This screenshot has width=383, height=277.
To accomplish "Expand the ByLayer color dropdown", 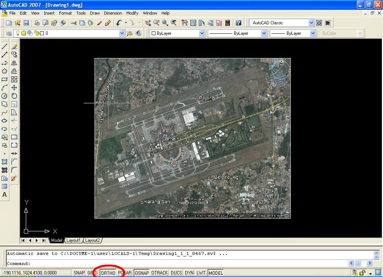I will 202,33.
